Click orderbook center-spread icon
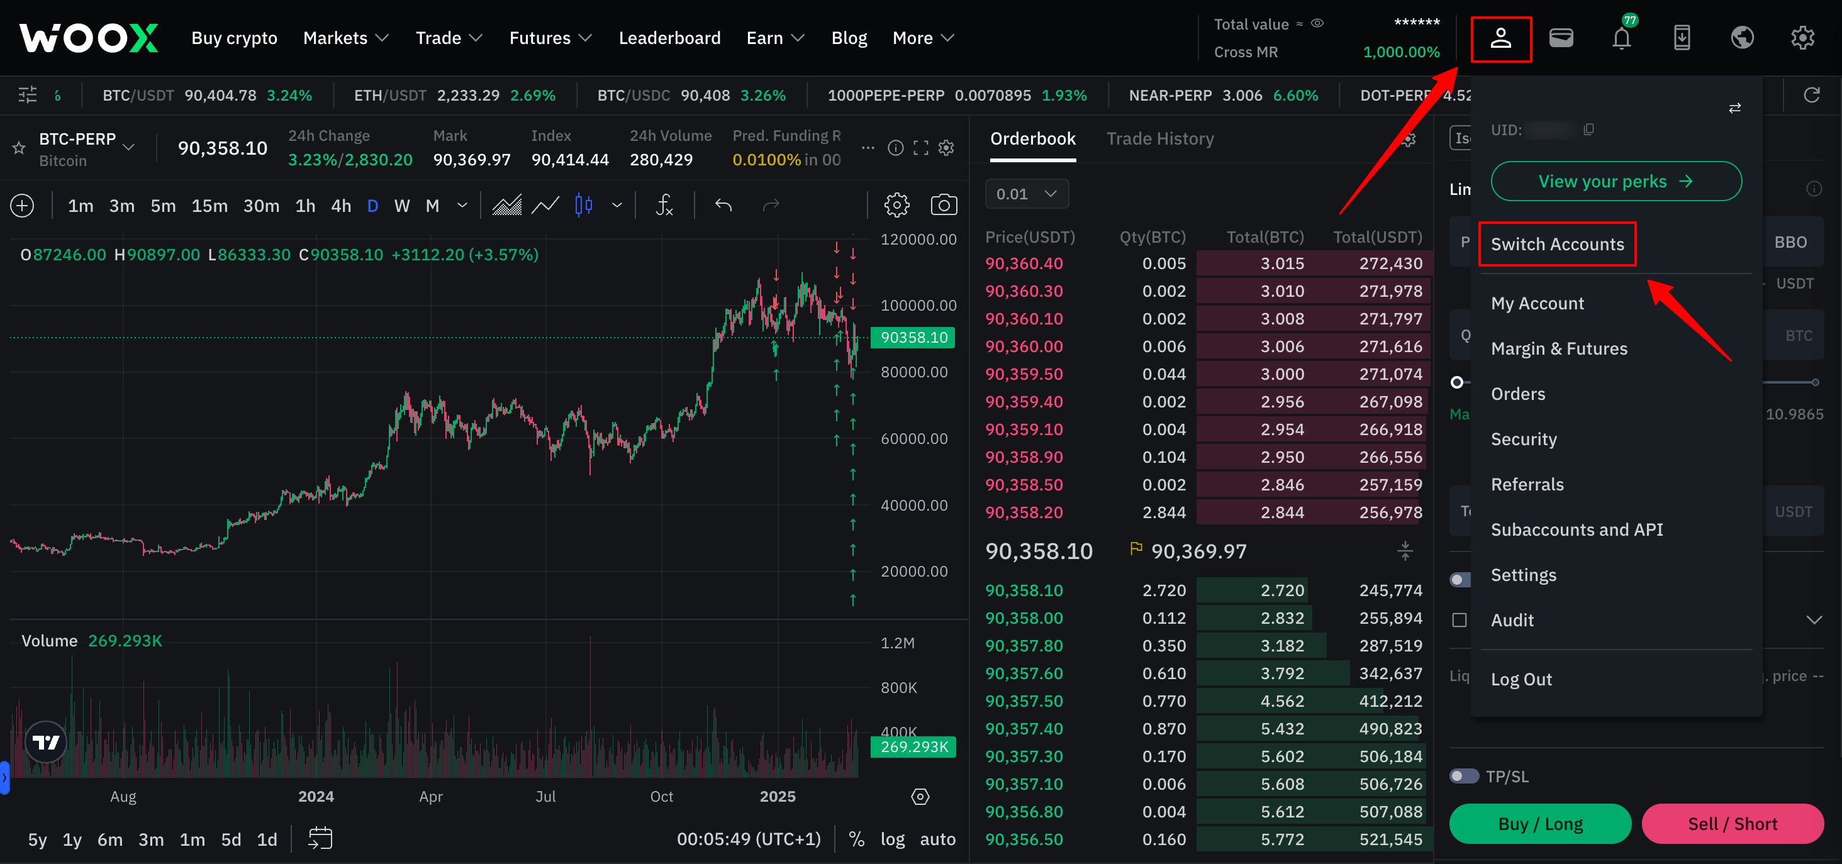1842x864 pixels. (x=1405, y=551)
